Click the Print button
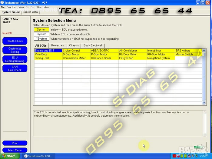The height and width of the screenshot is (159, 212). click(x=15, y=143)
